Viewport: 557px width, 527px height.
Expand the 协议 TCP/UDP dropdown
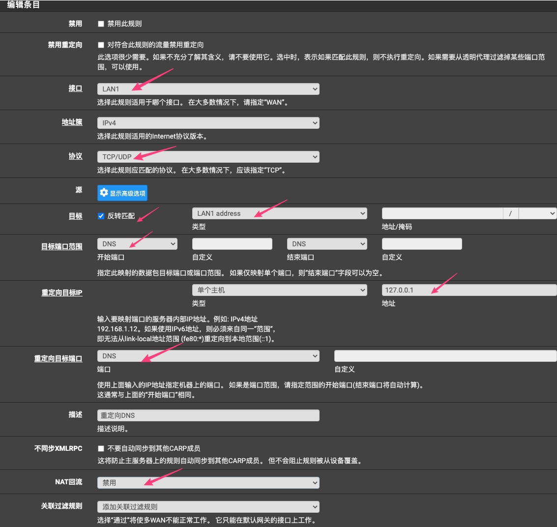[x=208, y=157]
